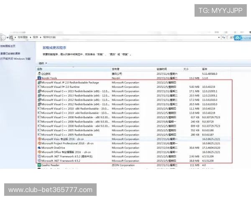Open 打开或关闭 Windows 功能 link
The width and height of the screenshot is (251, 200).
15,58
